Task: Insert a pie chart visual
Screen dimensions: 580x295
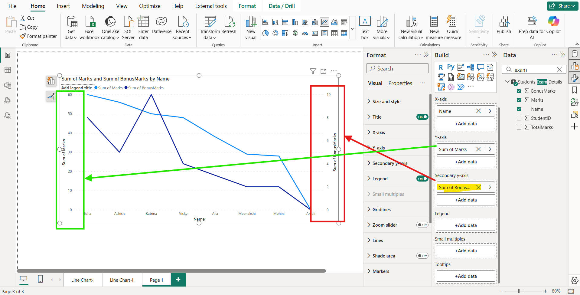Action: (x=266, y=34)
